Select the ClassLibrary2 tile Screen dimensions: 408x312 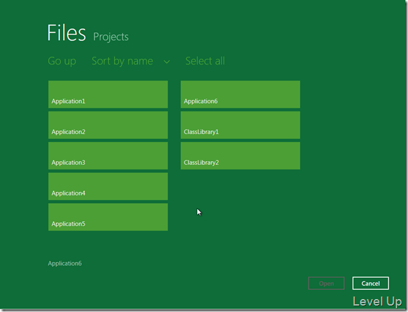tap(240, 155)
